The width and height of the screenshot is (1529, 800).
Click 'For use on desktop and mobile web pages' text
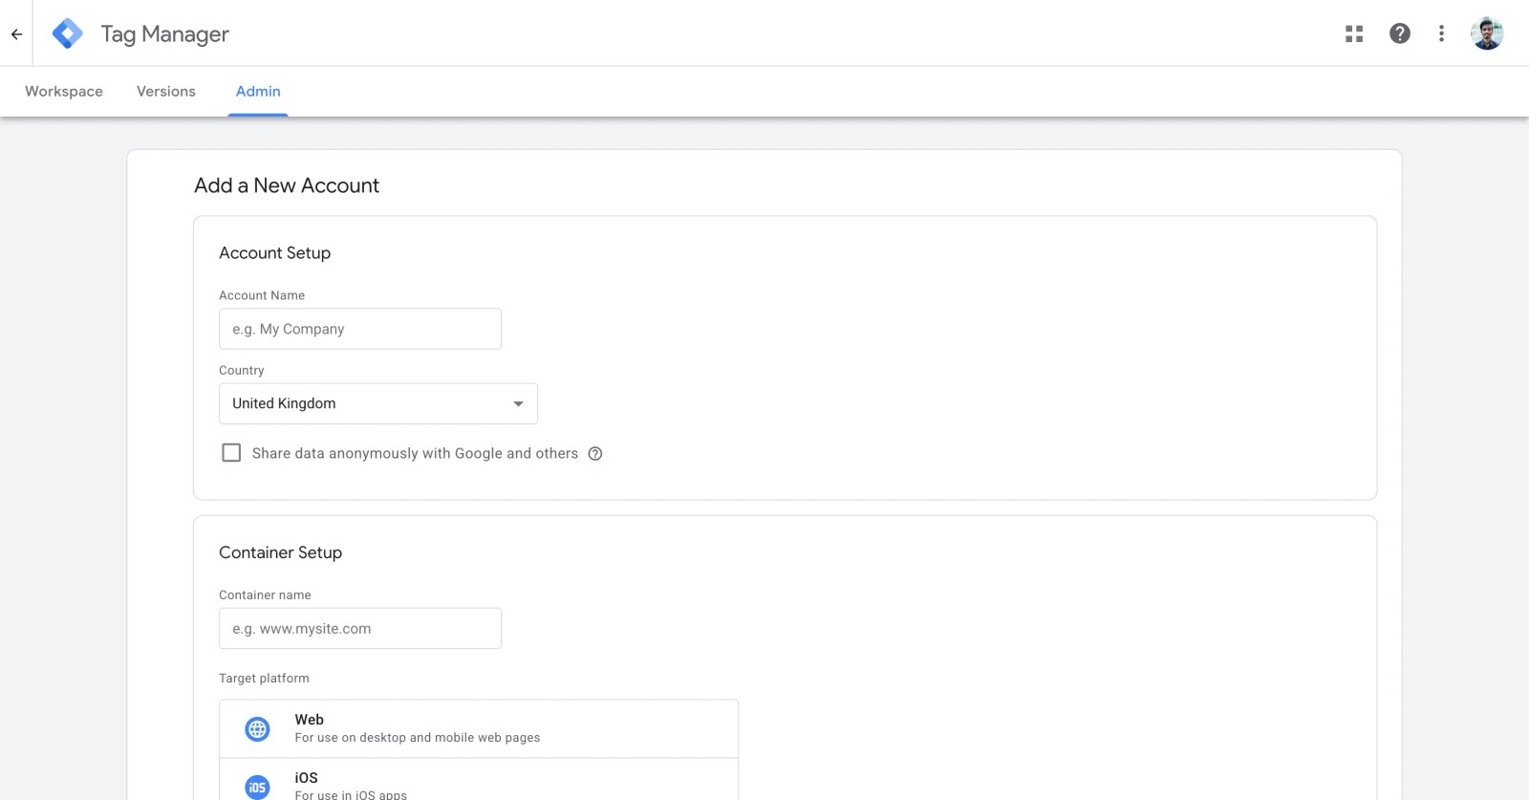coord(418,738)
